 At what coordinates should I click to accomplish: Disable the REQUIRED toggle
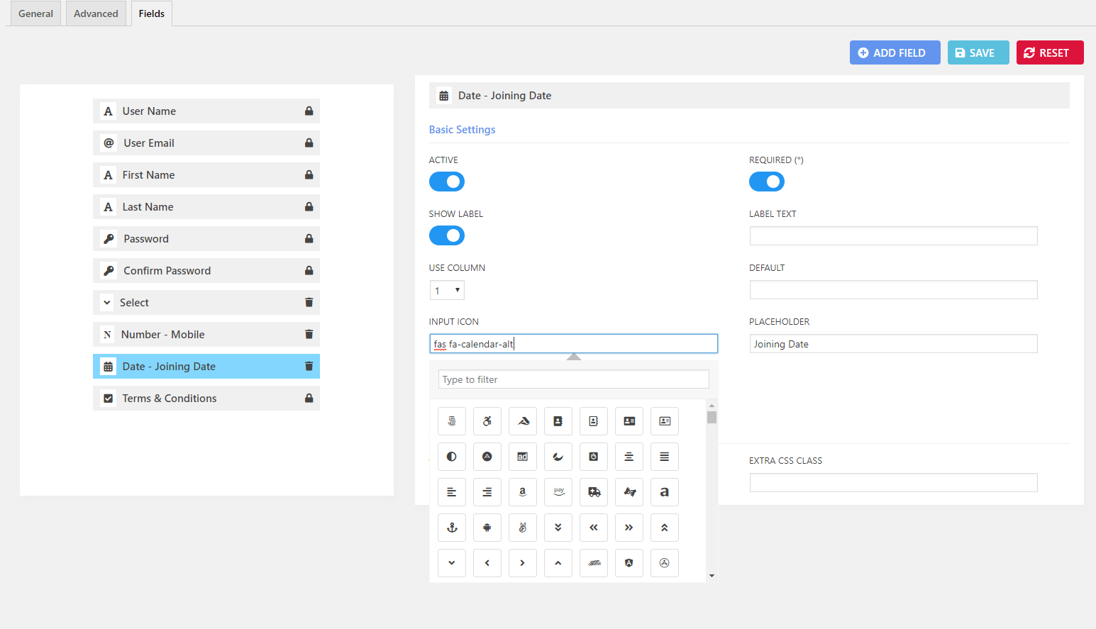tap(766, 182)
